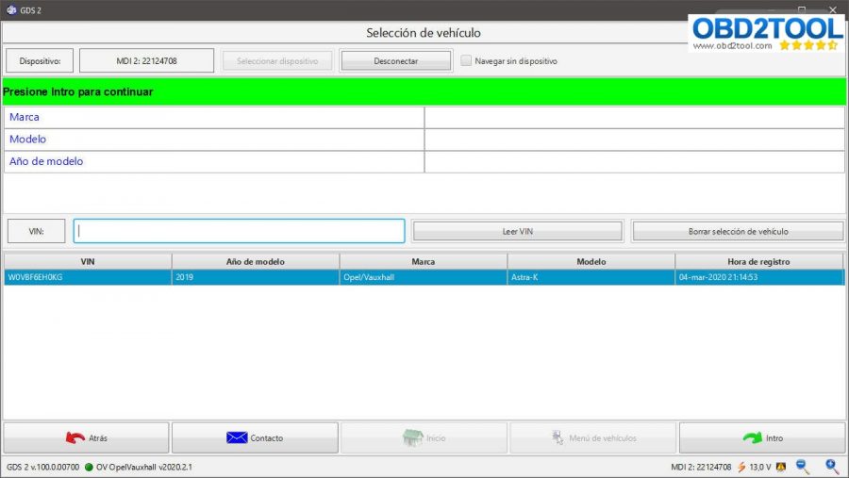849x478 pixels.
Task: Click the Seleccionar dispositivo button
Action: point(277,60)
